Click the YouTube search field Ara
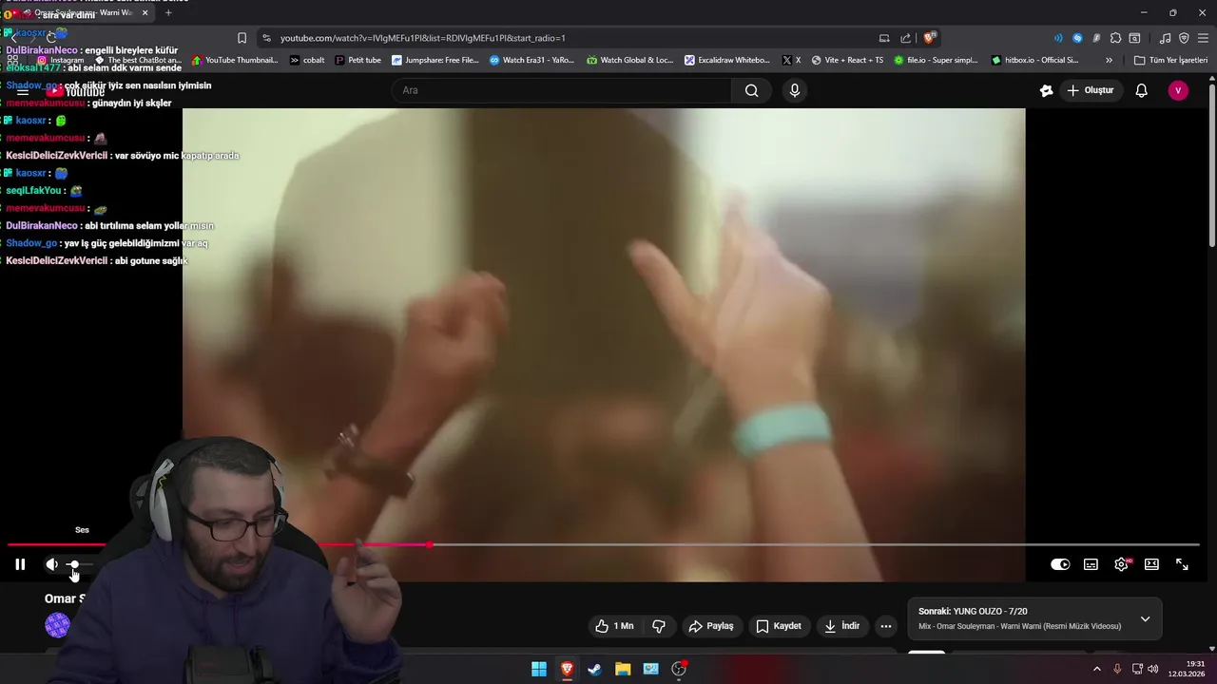This screenshot has height=684, width=1217. (x=561, y=90)
